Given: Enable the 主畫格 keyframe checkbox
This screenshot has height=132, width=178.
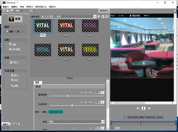Looking at the screenshot, I should 112,128.
